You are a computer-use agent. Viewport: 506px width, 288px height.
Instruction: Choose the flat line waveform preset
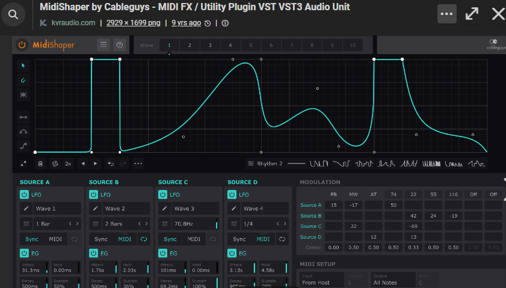[296, 164]
